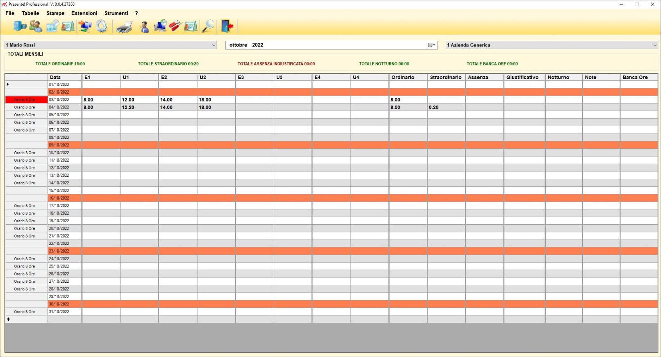Open the Strumenti menu
This screenshot has width=661, height=357.
tap(116, 13)
